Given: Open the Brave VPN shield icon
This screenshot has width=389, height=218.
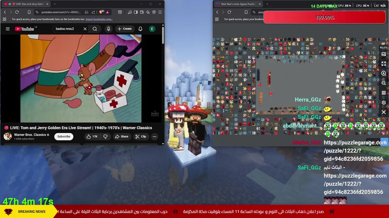Looking at the screenshot, I should pos(154,12).
